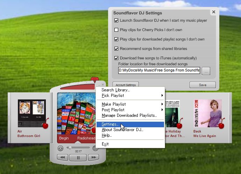Toggle Download free songs to iTunes checkbox
This screenshot has width=241, height=174.
[116, 58]
